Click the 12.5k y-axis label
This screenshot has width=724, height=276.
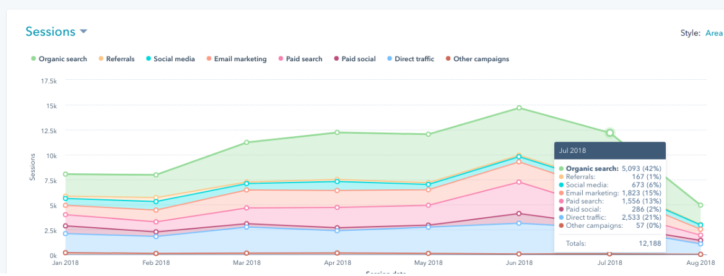pyautogui.click(x=48, y=131)
